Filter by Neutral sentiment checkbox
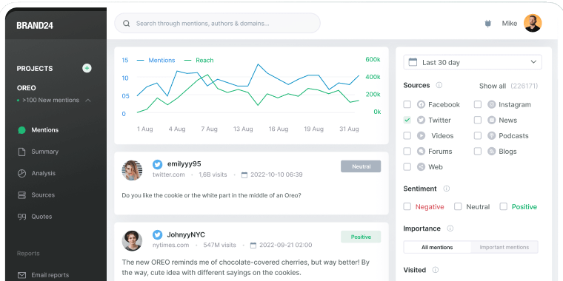This screenshot has height=281, width=563. (458, 206)
